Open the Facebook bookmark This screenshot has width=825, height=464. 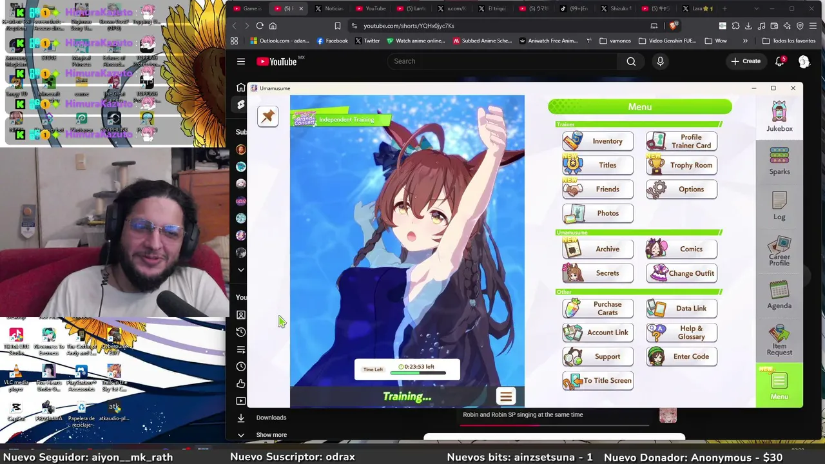pyautogui.click(x=332, y=41)
